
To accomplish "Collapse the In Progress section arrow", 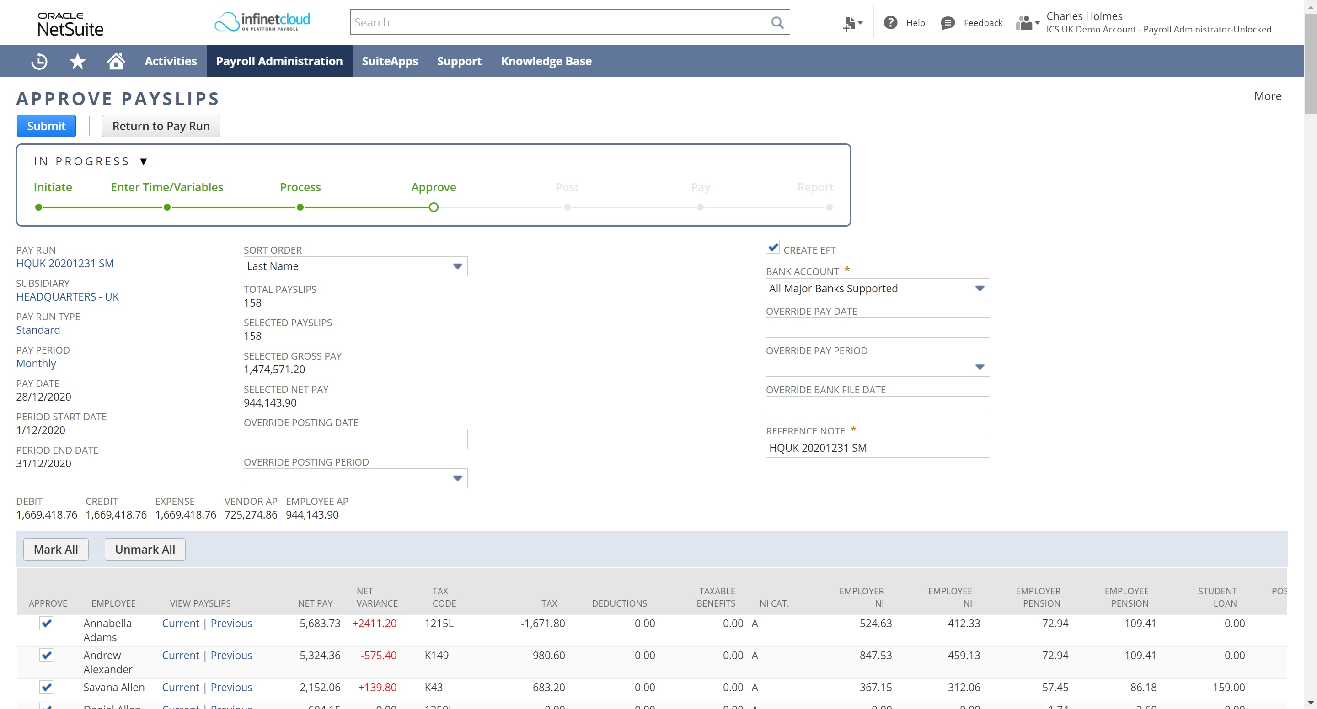I will point(144,161).
